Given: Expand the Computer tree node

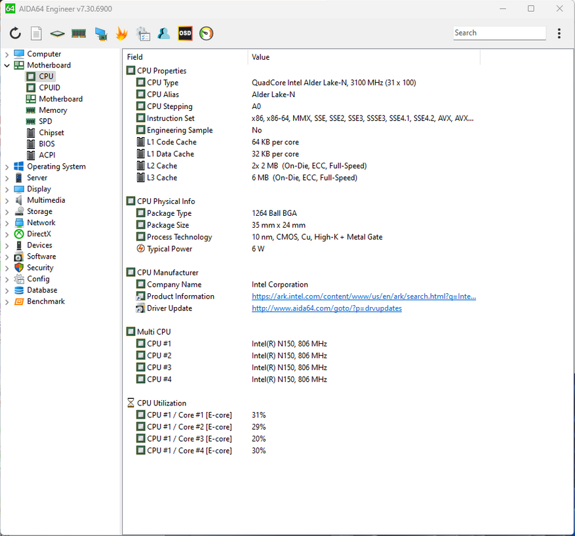Looking at the screenshot, I should click(7, 54).
